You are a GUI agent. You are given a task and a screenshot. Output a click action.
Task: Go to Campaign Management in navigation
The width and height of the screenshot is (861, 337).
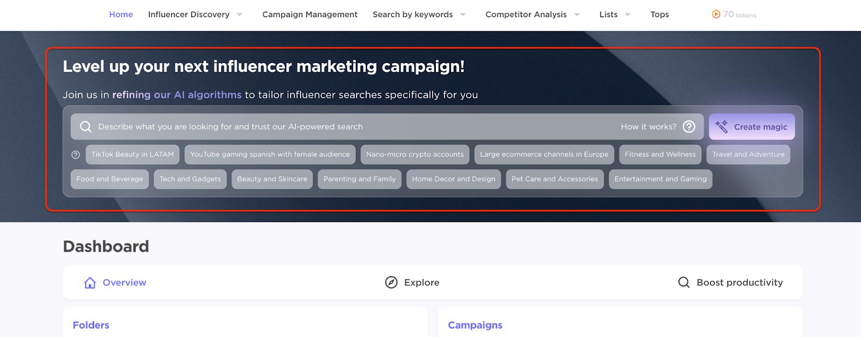309,15
